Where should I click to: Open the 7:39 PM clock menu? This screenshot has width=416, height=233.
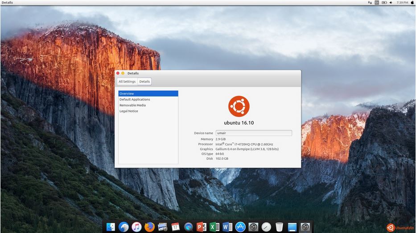[x=402, y=2]
